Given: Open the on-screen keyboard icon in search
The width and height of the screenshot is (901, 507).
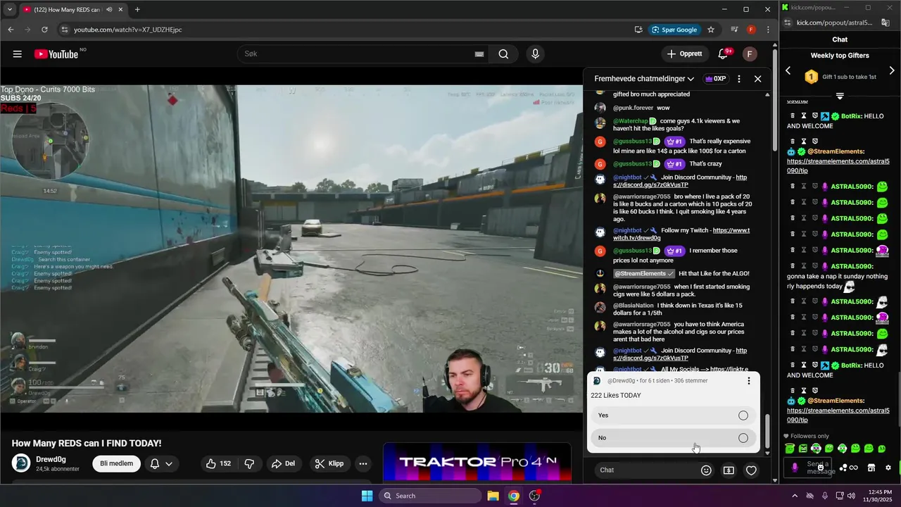Looking at the screenshot, I should pos(479,54).
